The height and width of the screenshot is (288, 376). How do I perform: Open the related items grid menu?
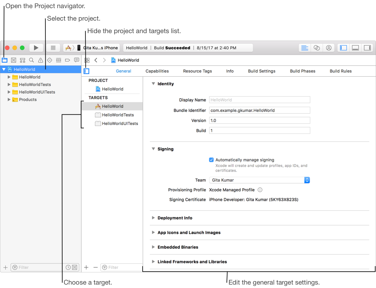point(87,60)
